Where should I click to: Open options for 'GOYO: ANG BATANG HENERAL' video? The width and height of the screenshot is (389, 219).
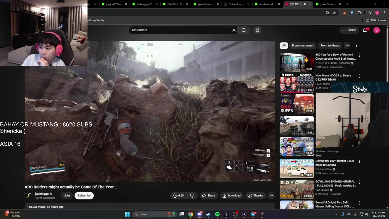coord(360,182)
